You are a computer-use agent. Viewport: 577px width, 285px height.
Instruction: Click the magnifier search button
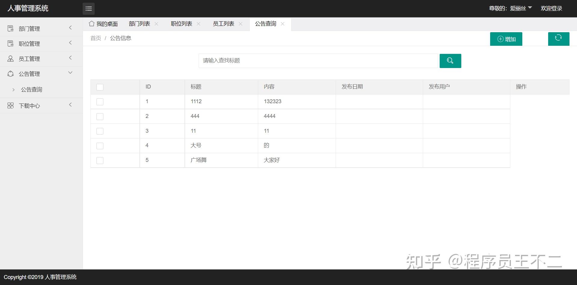(450, 61)
